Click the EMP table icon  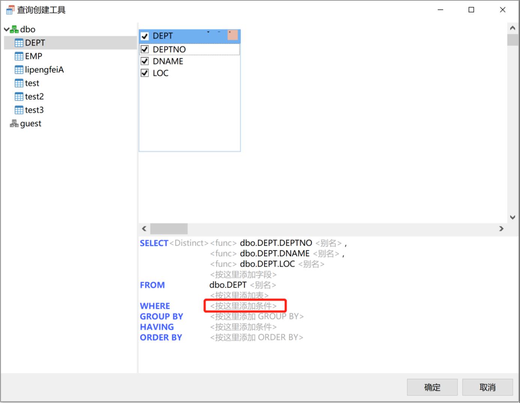[x=19, y=56]
